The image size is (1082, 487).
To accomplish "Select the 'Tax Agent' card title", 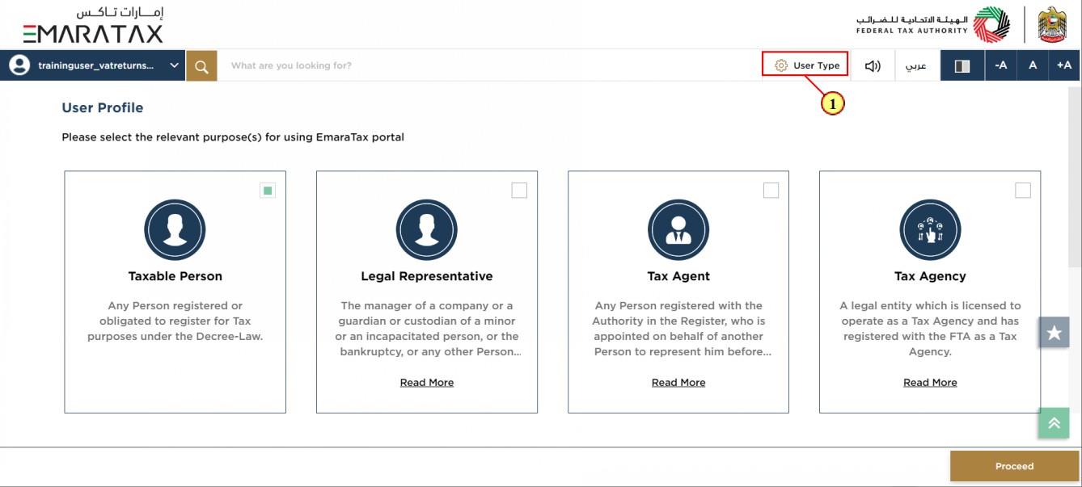I will 678,276.
